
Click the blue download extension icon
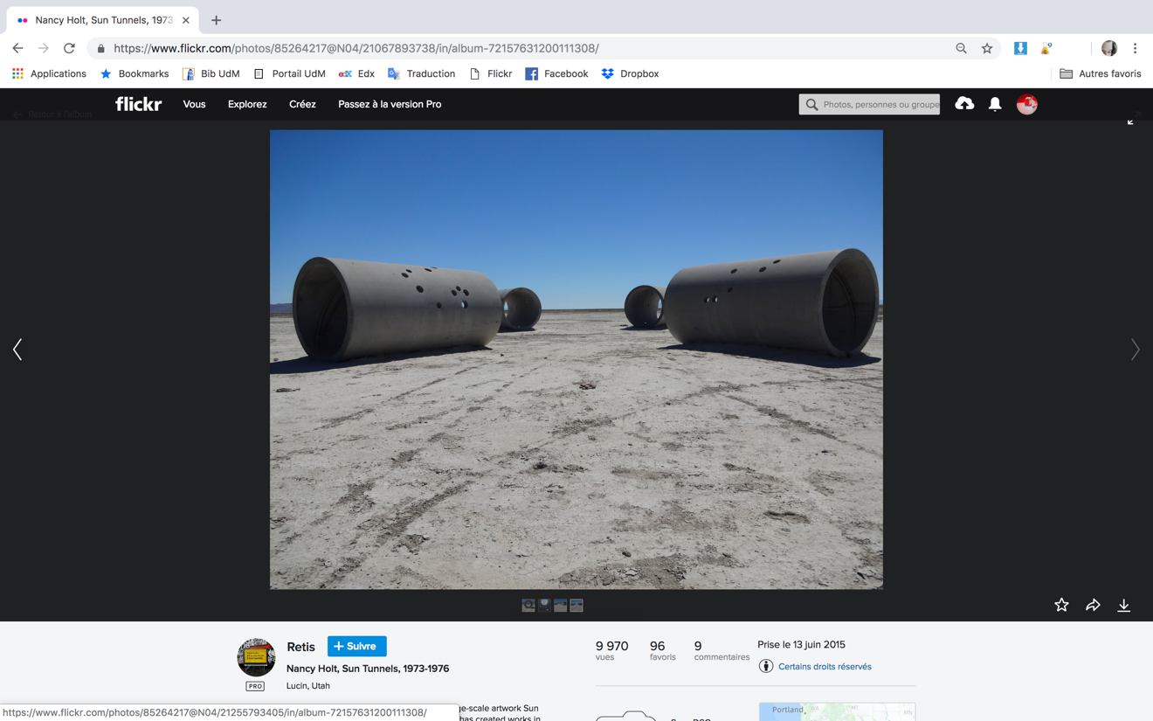tap(1020, 48)
